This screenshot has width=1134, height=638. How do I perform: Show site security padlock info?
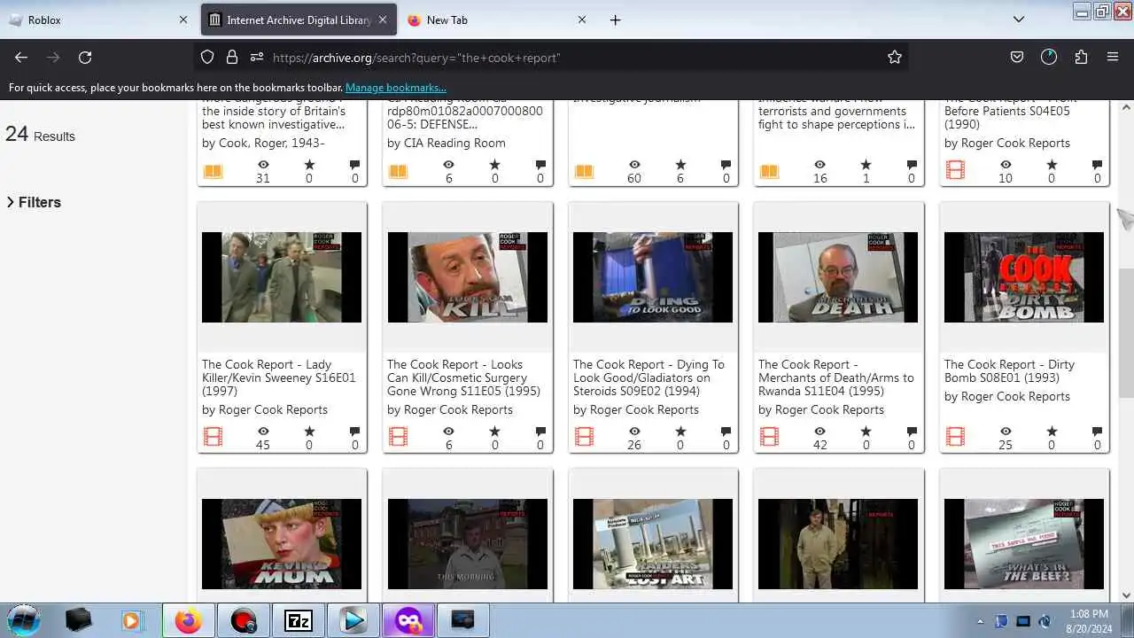[x=232, y=57]
